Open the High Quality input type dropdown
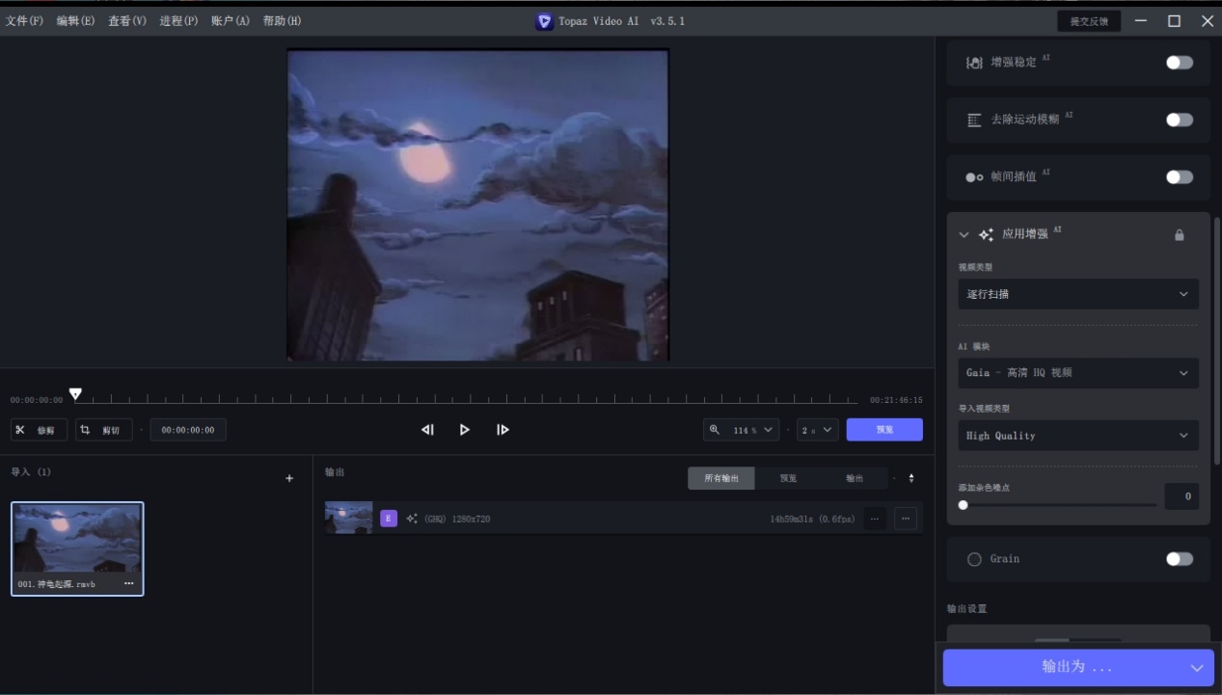The height and width of the screenshot is (695, 1222). coord(1078,436)
